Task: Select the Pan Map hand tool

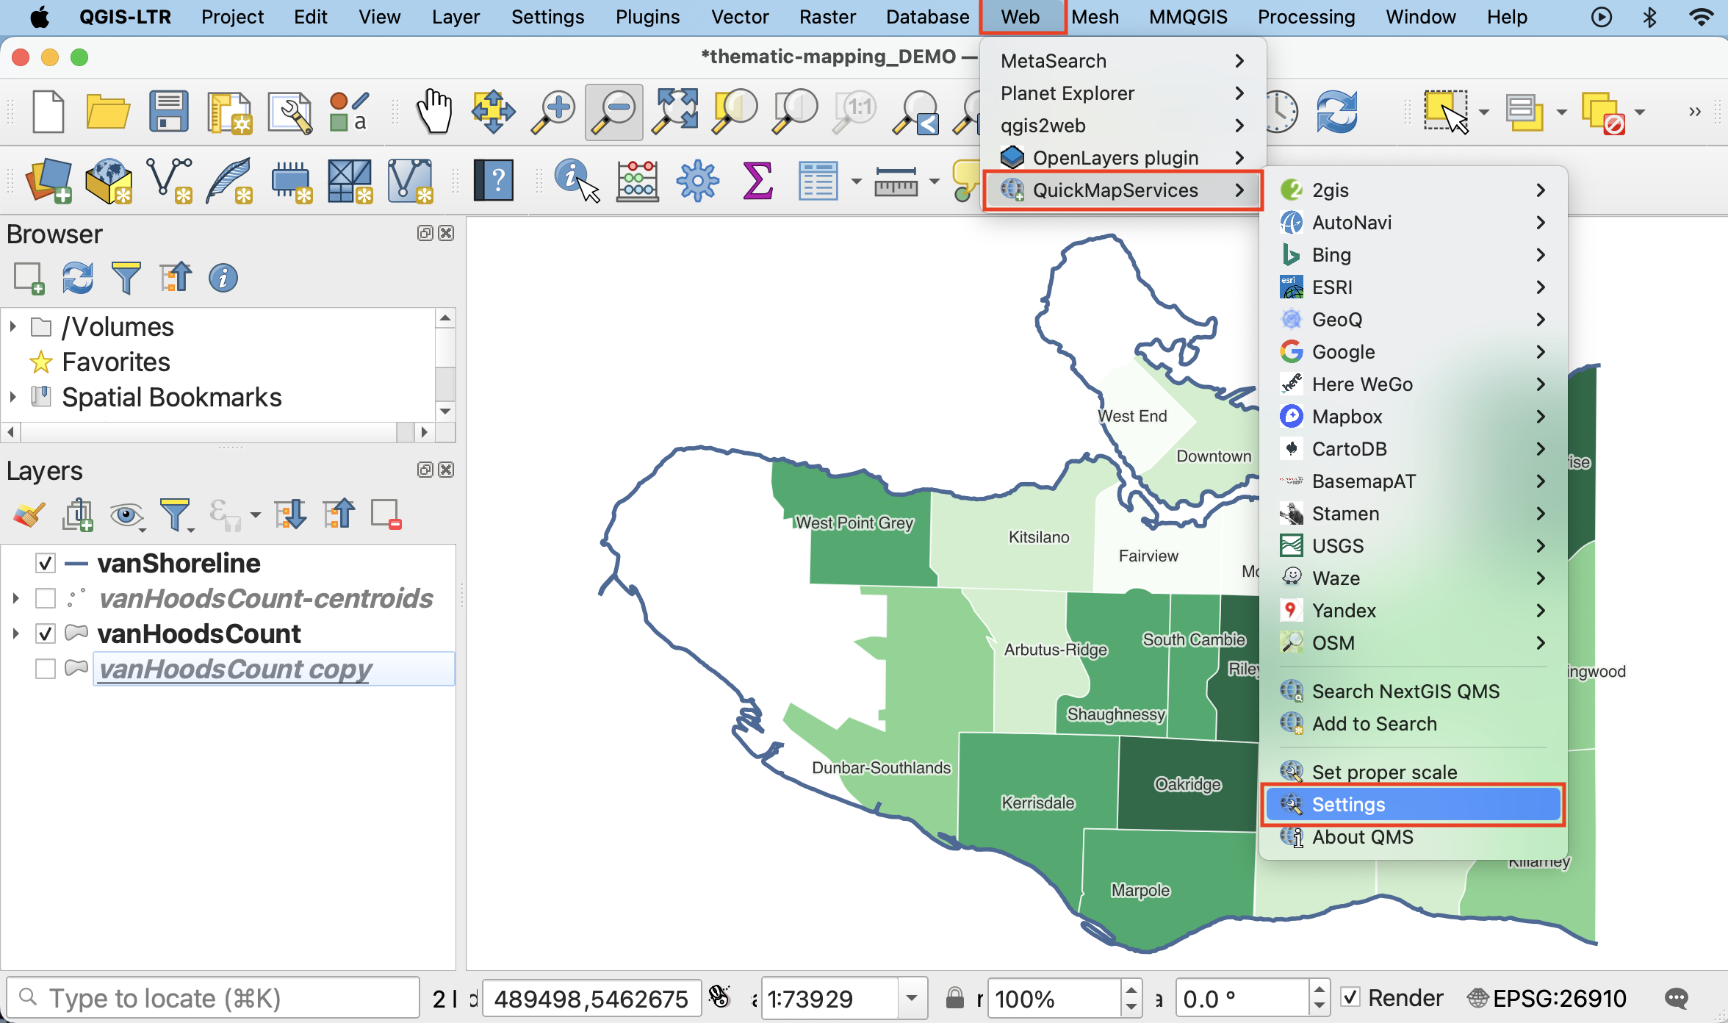Action: tap(434, 111)
